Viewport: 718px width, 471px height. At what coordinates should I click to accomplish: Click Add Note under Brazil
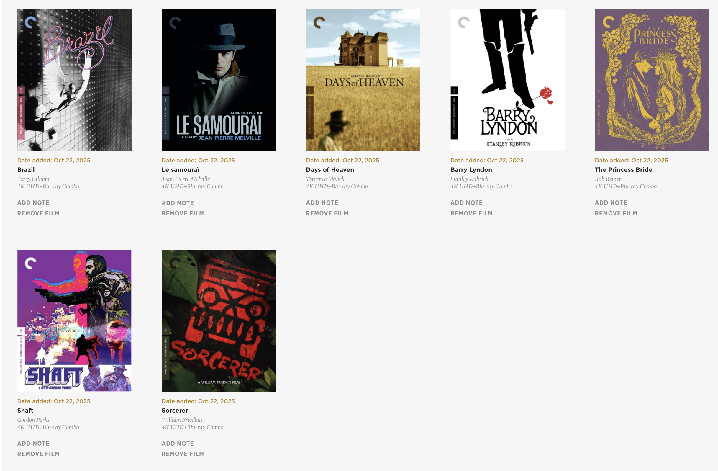(33, 203)
